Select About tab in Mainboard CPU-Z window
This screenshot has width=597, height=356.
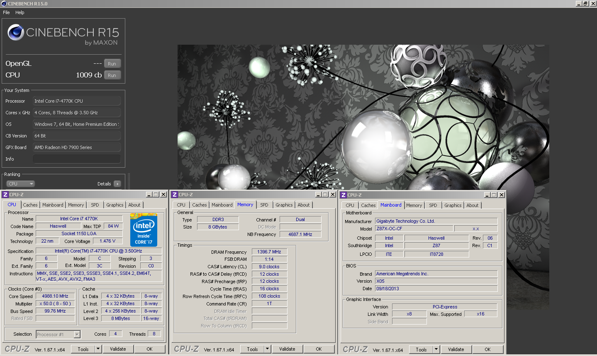[473, 205]
